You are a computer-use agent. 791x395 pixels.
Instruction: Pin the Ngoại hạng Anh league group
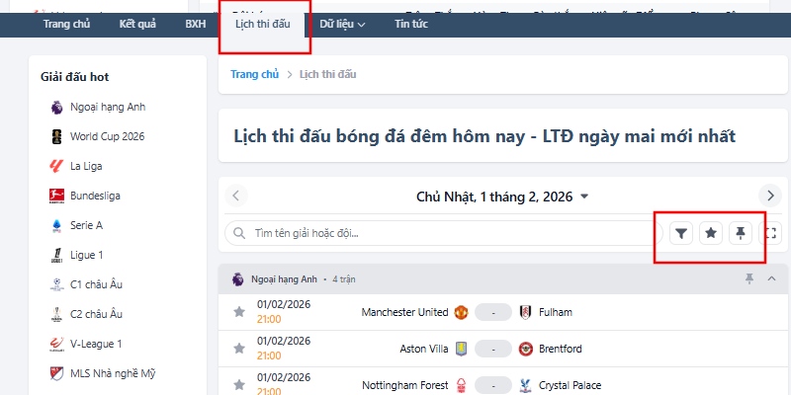(749, 278)
